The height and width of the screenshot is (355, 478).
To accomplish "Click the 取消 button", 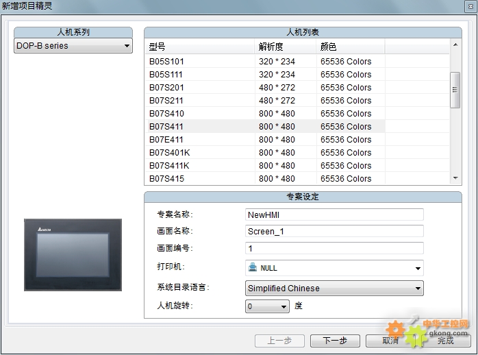I will click(x=390, y=341).
